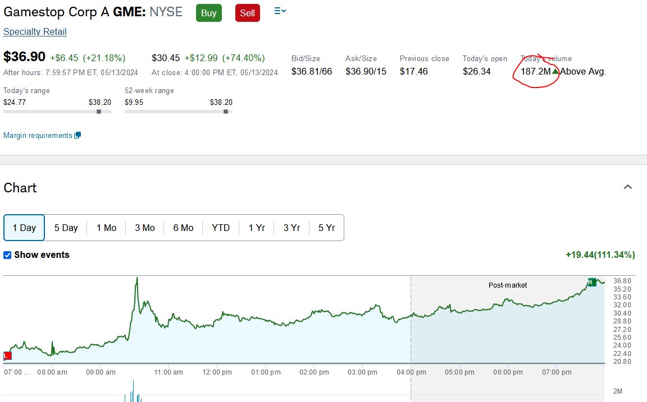Click the green above-average volume triangle icon
This screenshot has height=402, width=647.
555,71
